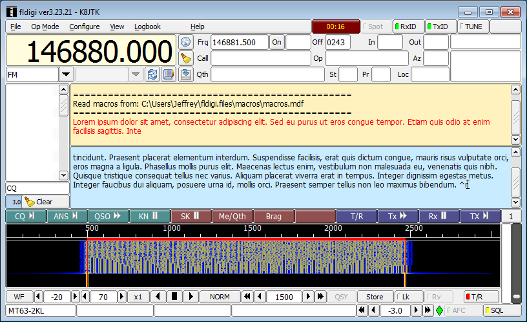Increase waterfall range 70
This screenshot has height=322, width=527.
(x=121, y=297)
